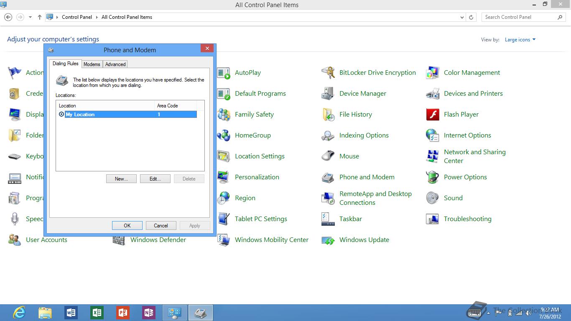Switch to the Advanced tab
Image resolution: width=571 pixels, height=321 pixels.
pos(115,64)
